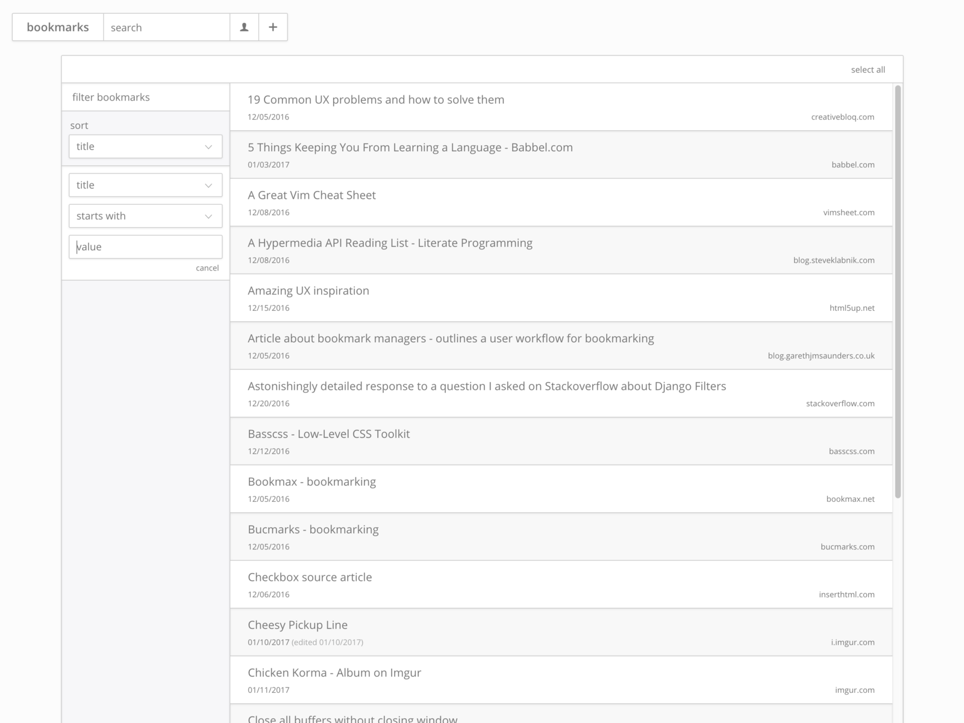Expand the "starts with" condition dropdown
The image size is (964, 723).
[145, 216]
